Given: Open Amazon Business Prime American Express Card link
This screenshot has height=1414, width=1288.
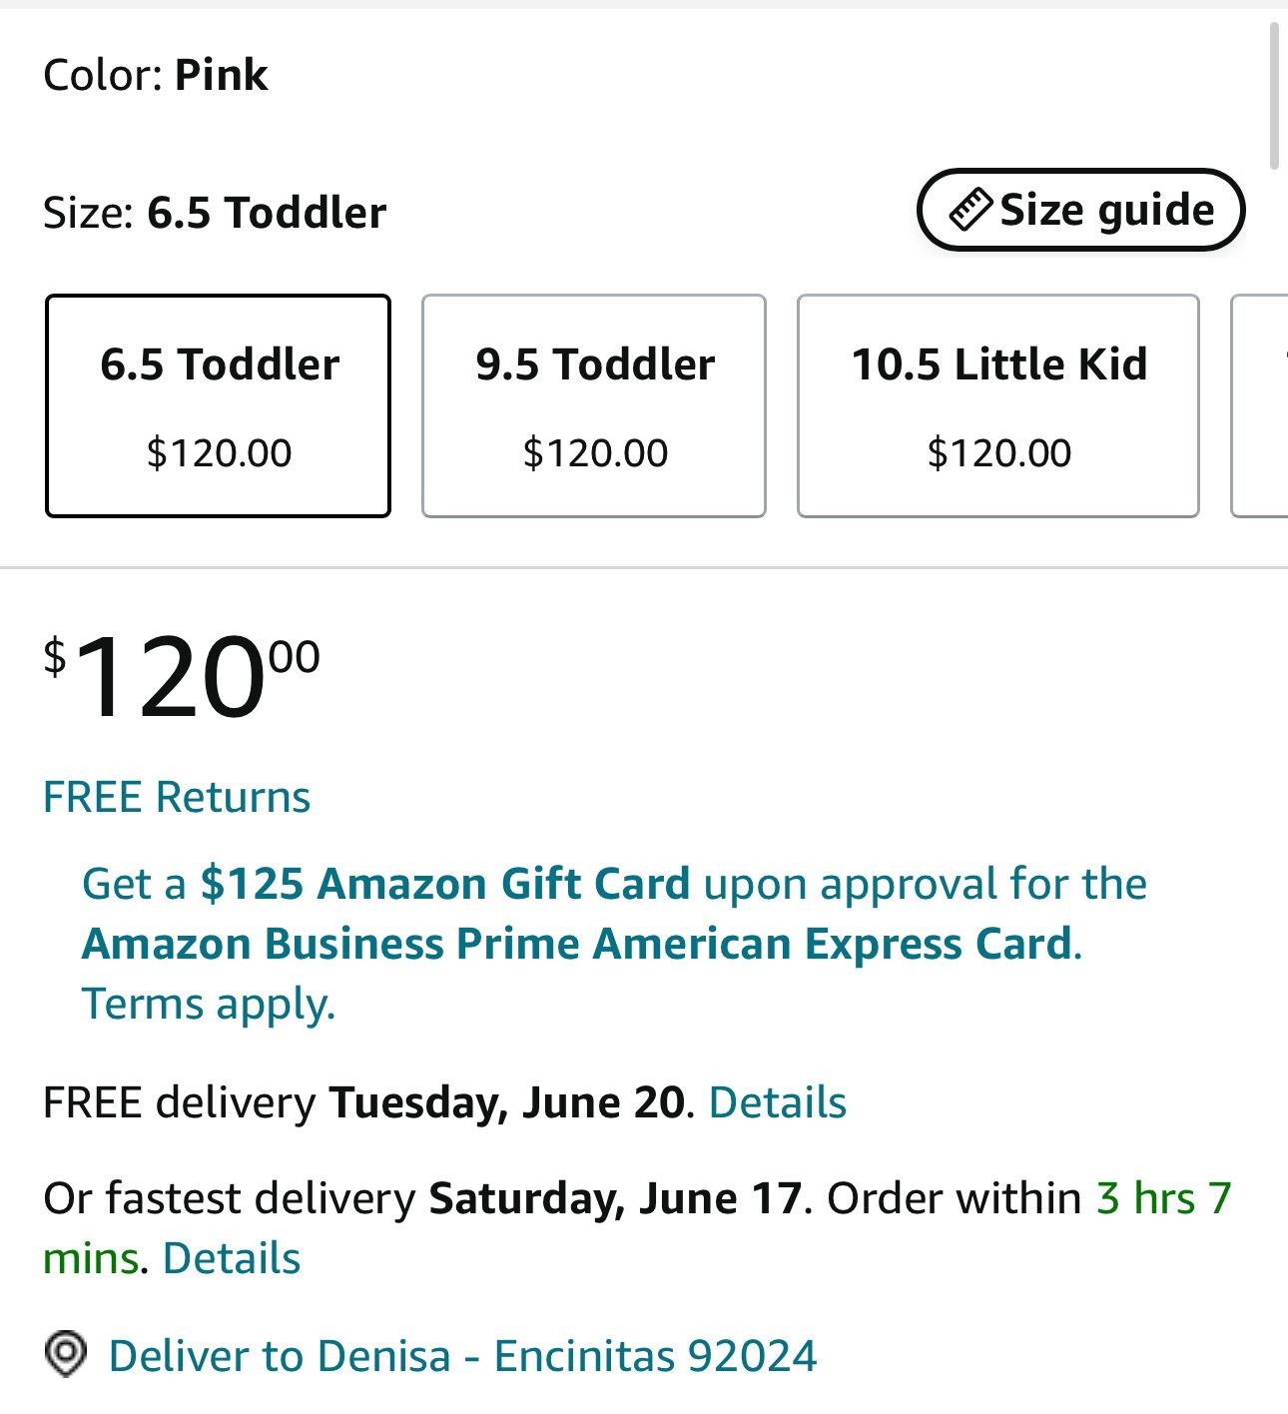Looking at the screenshot, I should click(577, 944).
